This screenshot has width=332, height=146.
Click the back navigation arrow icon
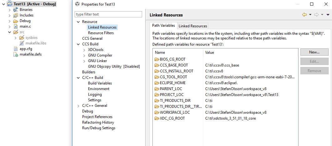(x=305, y=15)
